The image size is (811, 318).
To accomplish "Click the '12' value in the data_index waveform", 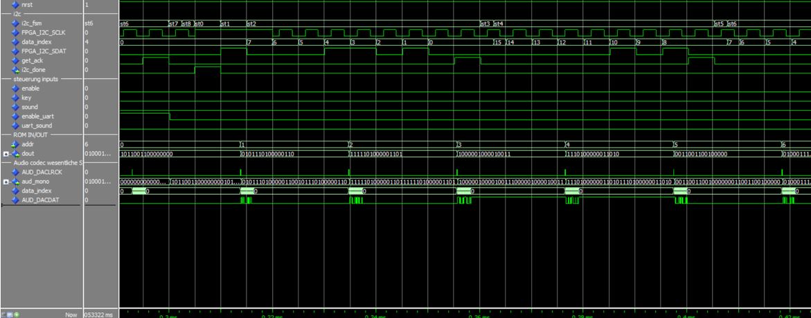I will (562, 42).
